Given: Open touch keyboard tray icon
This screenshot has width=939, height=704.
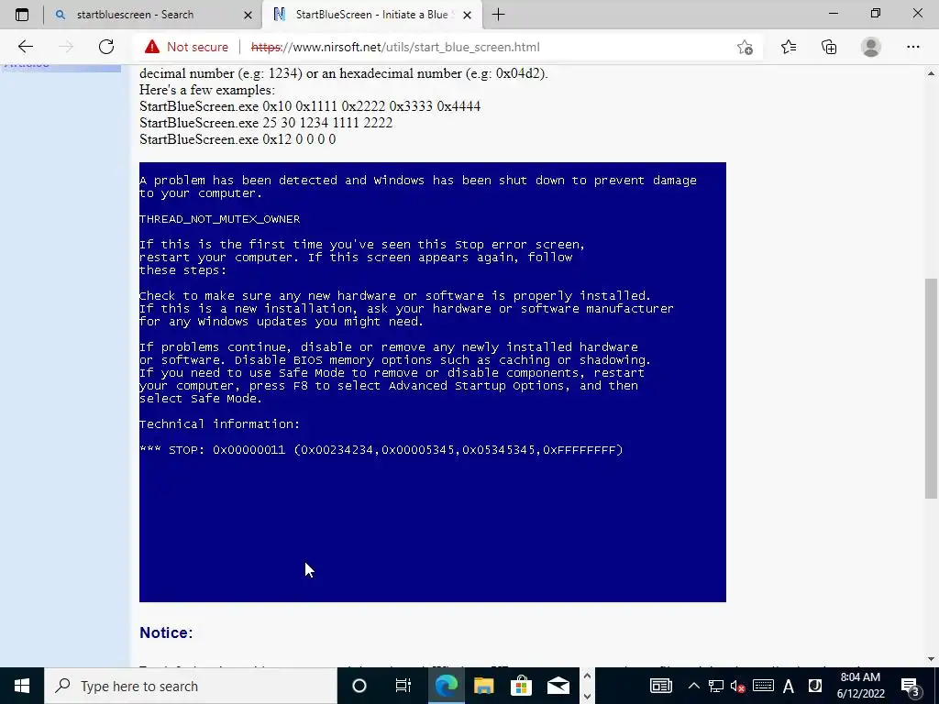Looking at the screenshot, I should [x=763, y=686].
